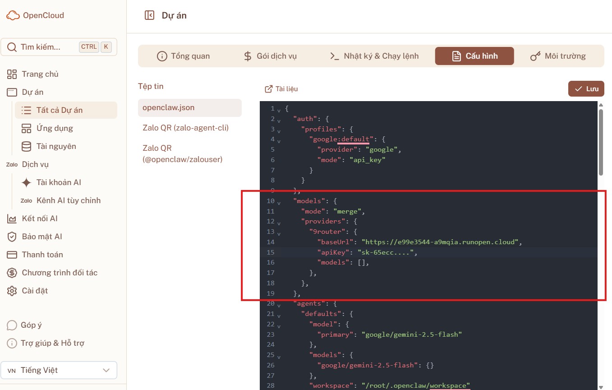Viewport: 612px width, 390px height.
Task: Collapse the "models" block fold arrow on line 10
Action: point(279,201)
